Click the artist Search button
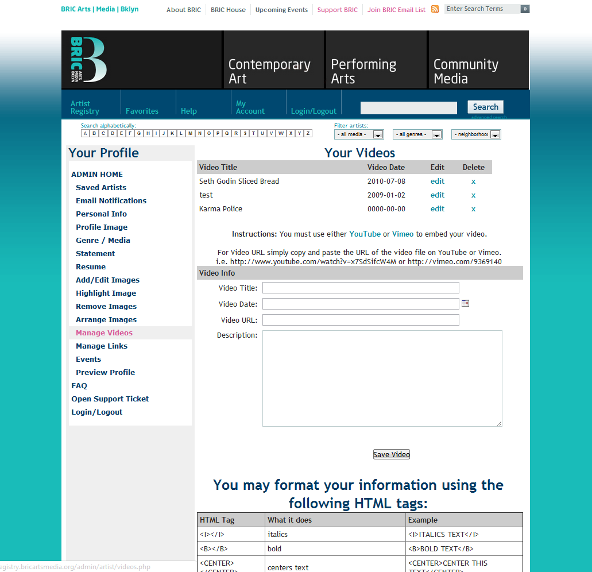 pyautogui.click(x=485, y=107)
